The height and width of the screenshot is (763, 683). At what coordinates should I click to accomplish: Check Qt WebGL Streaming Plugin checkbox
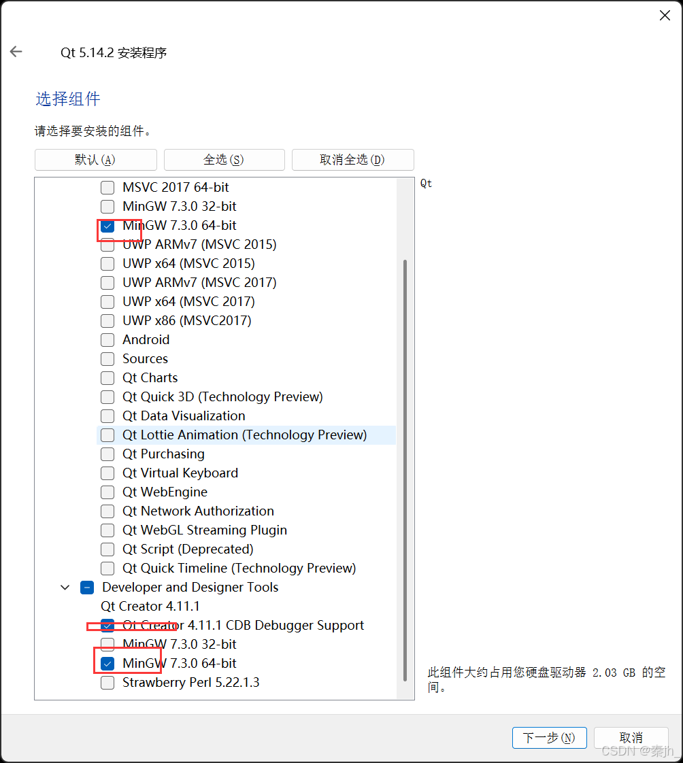point(107,530)
